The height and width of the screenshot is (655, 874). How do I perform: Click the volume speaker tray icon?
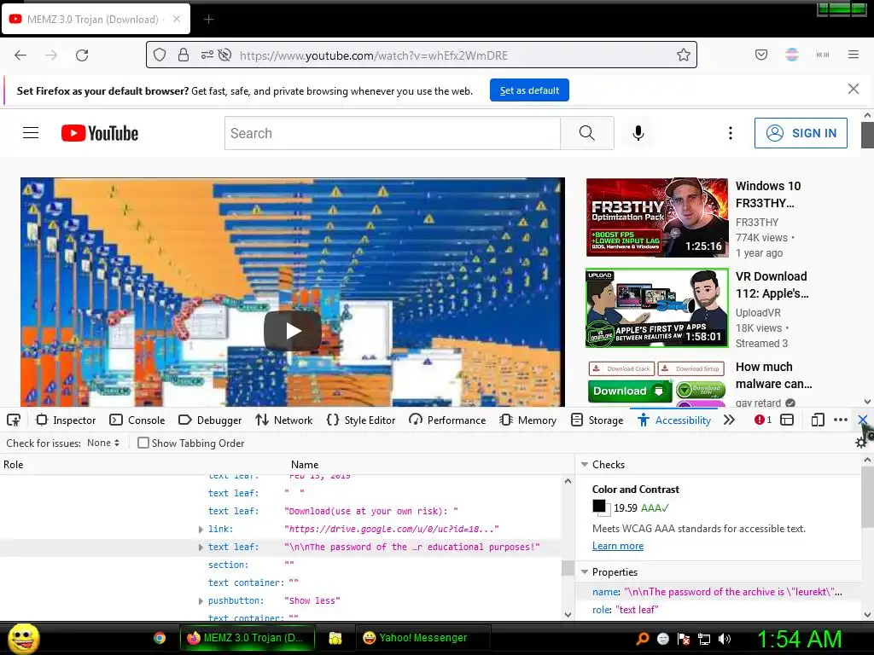point(725,639)
